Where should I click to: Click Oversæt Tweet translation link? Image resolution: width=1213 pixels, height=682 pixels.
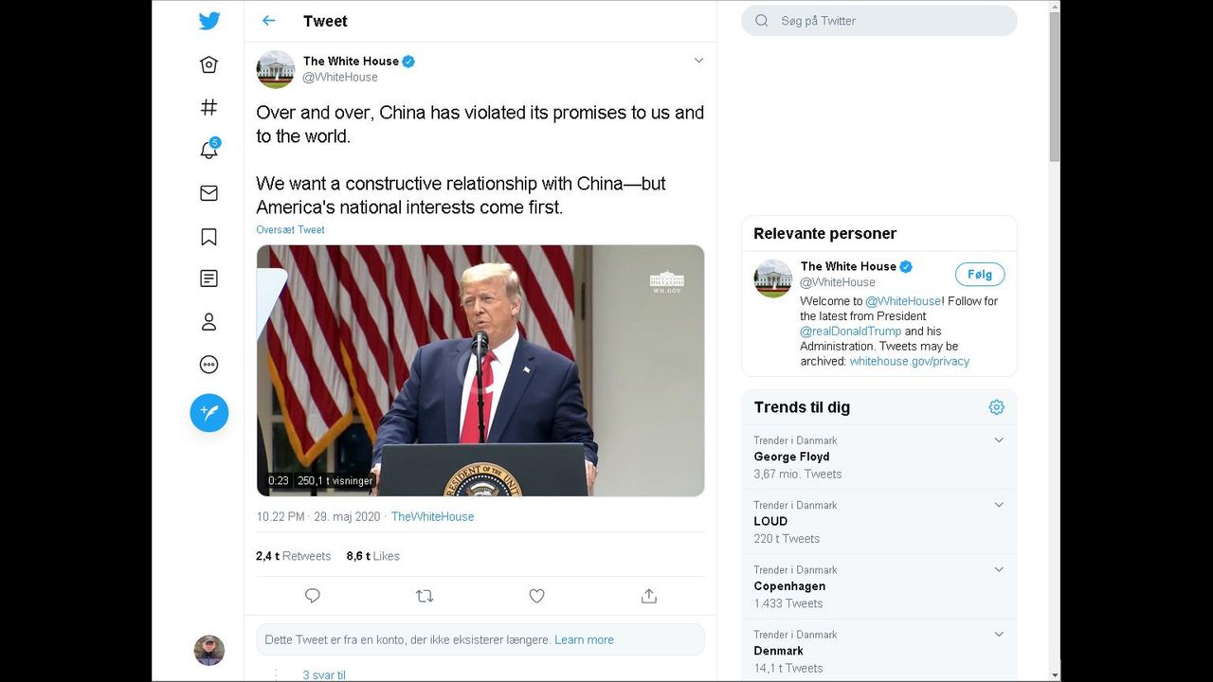pyautogui.click(x=290, y=229)
